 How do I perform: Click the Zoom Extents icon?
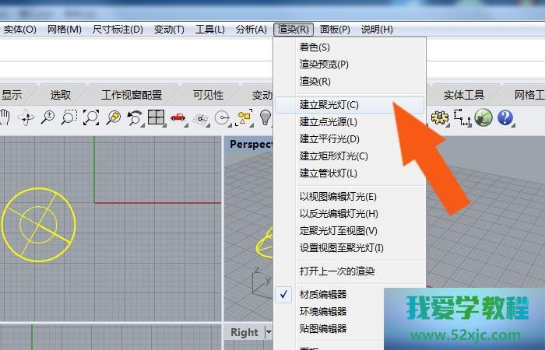92,117
